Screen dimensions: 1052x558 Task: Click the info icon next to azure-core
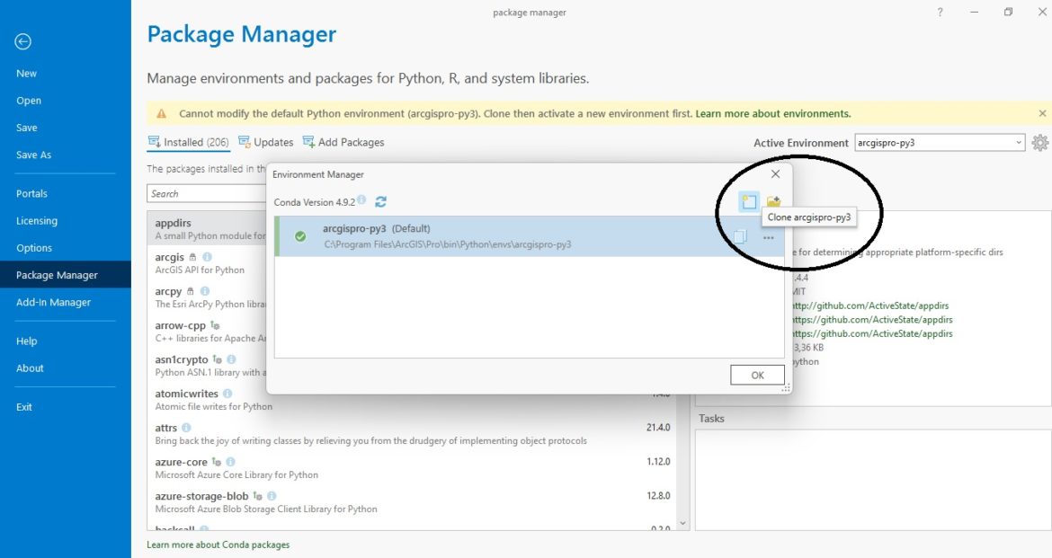(x=231, y=462)
